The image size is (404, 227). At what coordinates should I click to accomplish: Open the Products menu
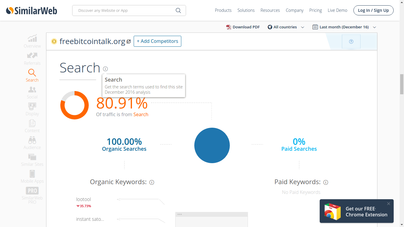223,10
